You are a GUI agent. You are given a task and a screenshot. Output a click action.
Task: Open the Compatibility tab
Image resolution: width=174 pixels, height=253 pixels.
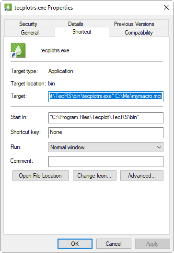click(x=139, y=33)
